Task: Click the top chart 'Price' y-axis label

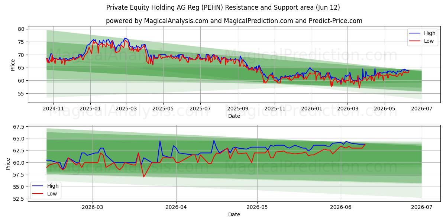Action: 13,65
